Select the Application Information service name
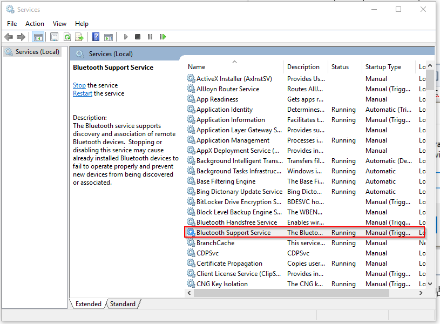 click(x=231, y=119)
